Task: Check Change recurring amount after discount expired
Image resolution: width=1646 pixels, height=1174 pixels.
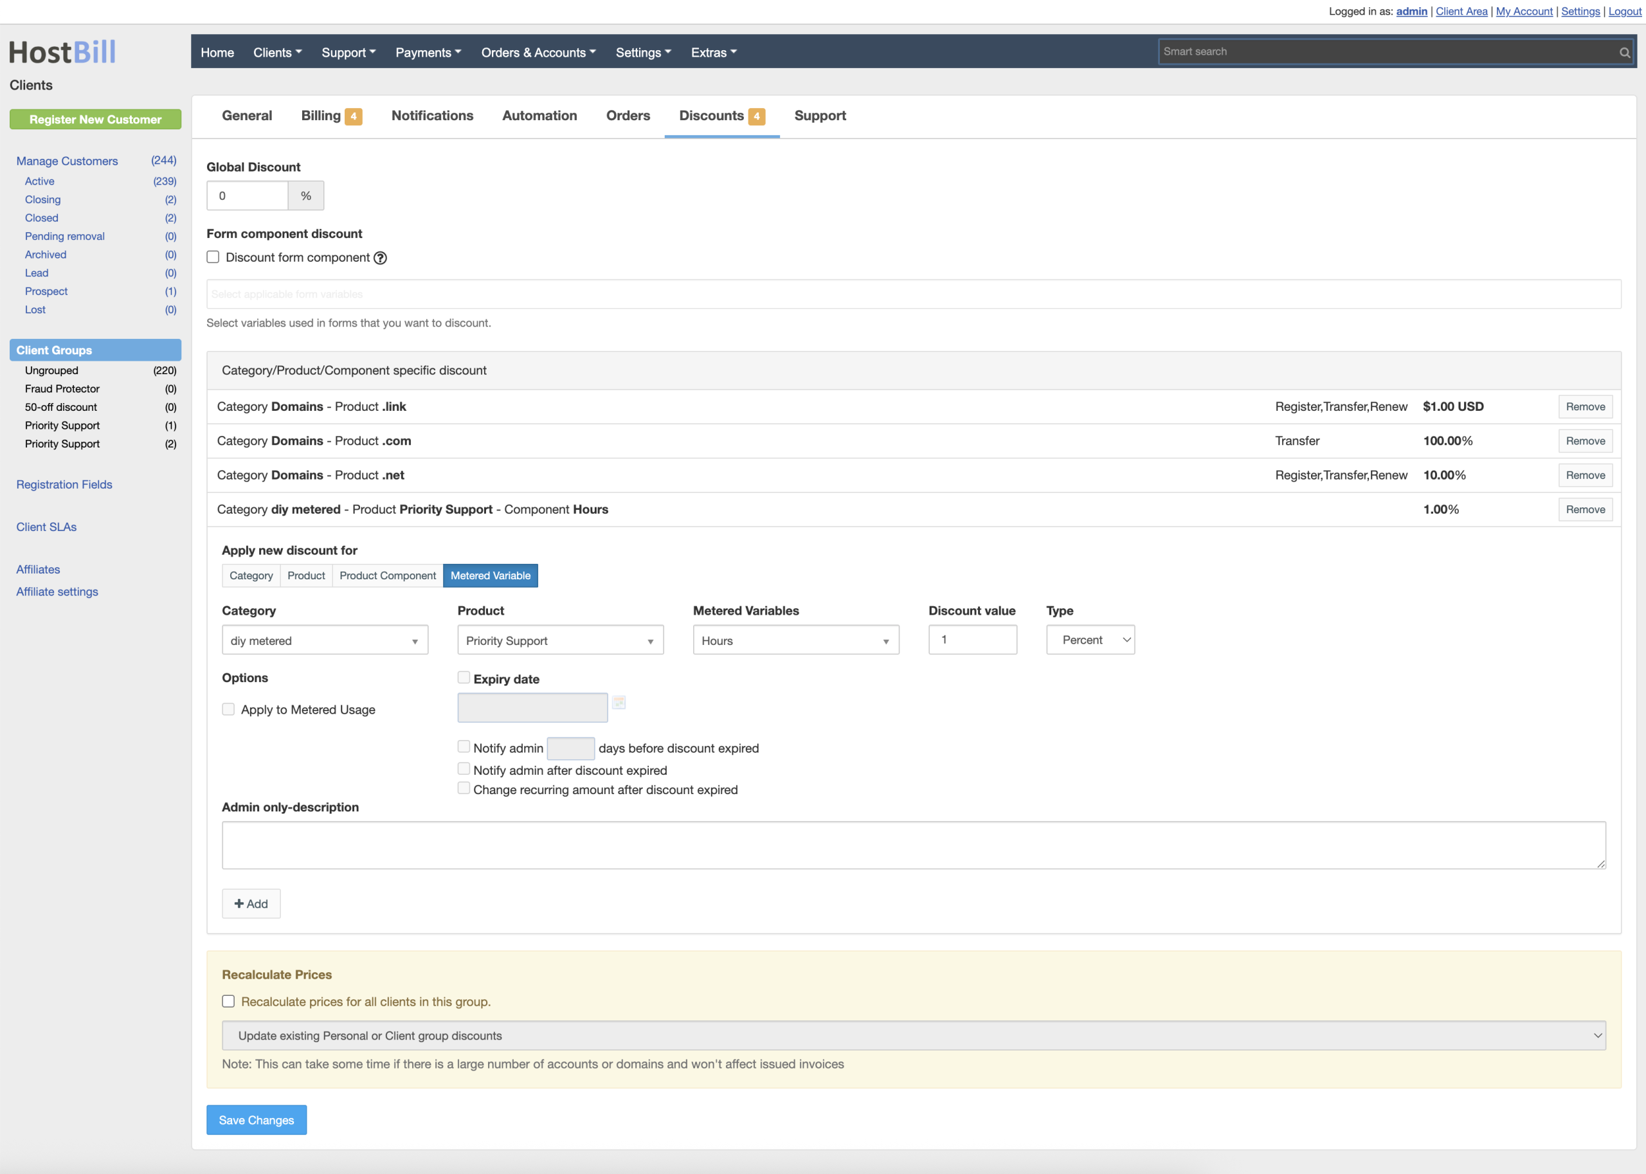Action: pos(464,788)
